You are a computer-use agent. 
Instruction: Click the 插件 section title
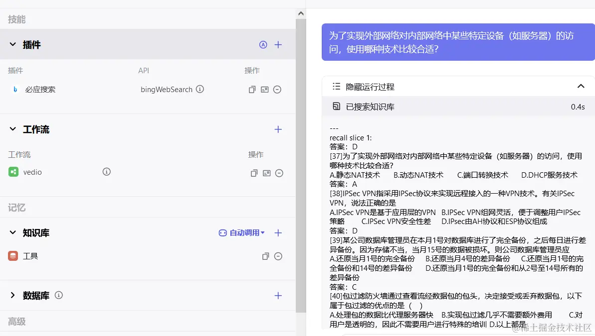click(31, 45)
